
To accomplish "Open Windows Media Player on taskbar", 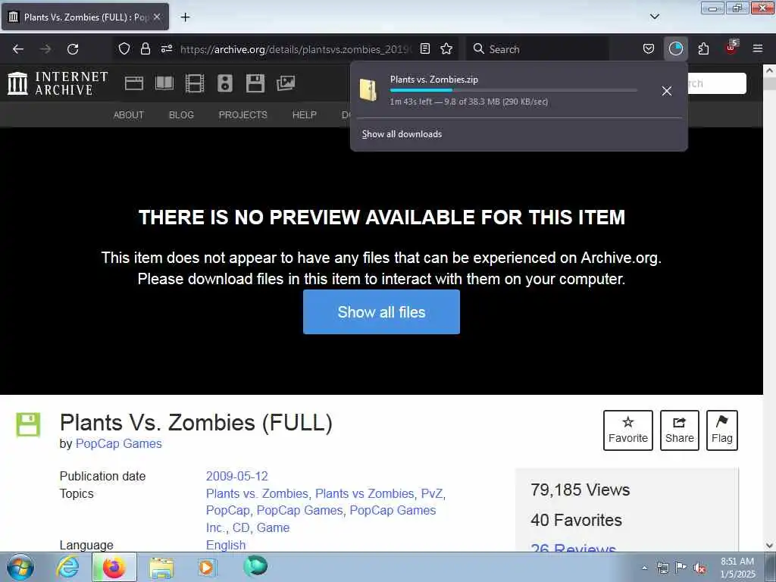I will 207,567.
